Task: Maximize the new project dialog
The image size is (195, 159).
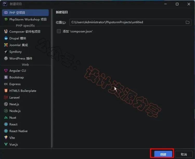Action: click(177, 4)
